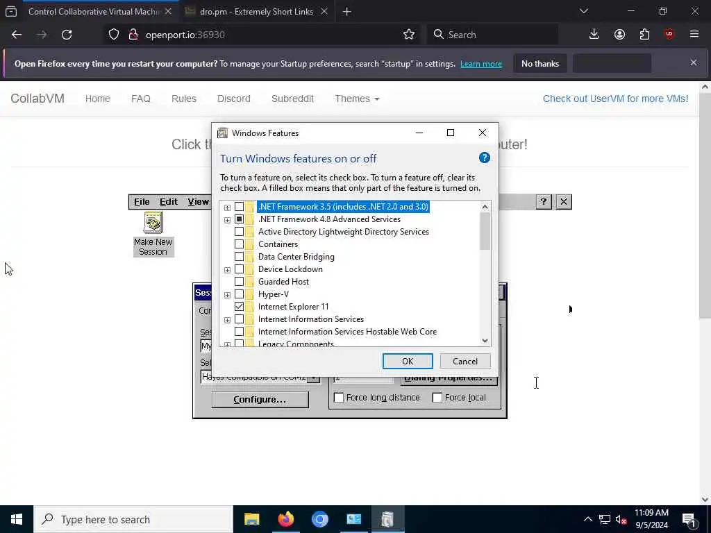Click the tracking protection shield icon
Viewport: 711px width, 533px height.
point(114,35)
